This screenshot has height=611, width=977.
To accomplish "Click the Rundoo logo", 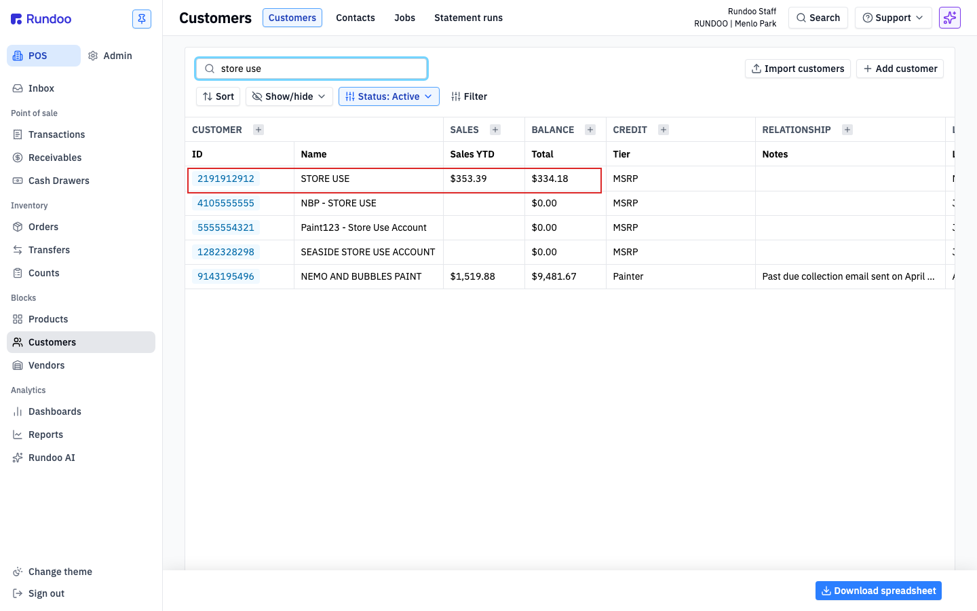I will point(41,19).
